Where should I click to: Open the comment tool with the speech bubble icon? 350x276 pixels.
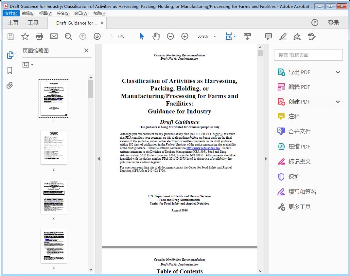tap(268, 36)
